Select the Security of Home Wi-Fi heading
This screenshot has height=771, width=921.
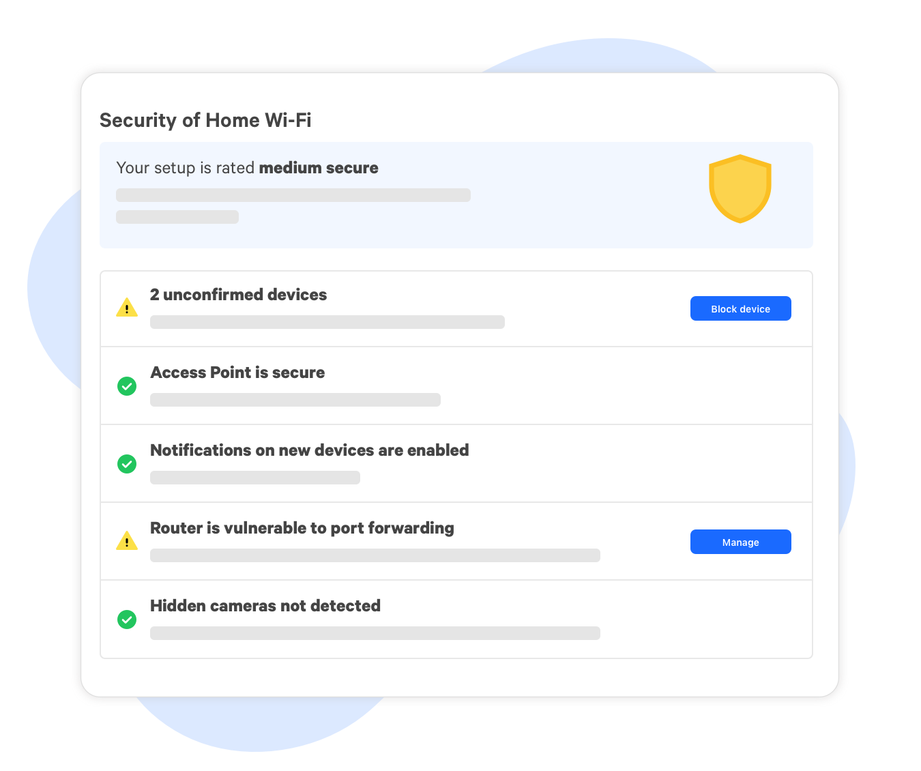click(x=205, y=120)
